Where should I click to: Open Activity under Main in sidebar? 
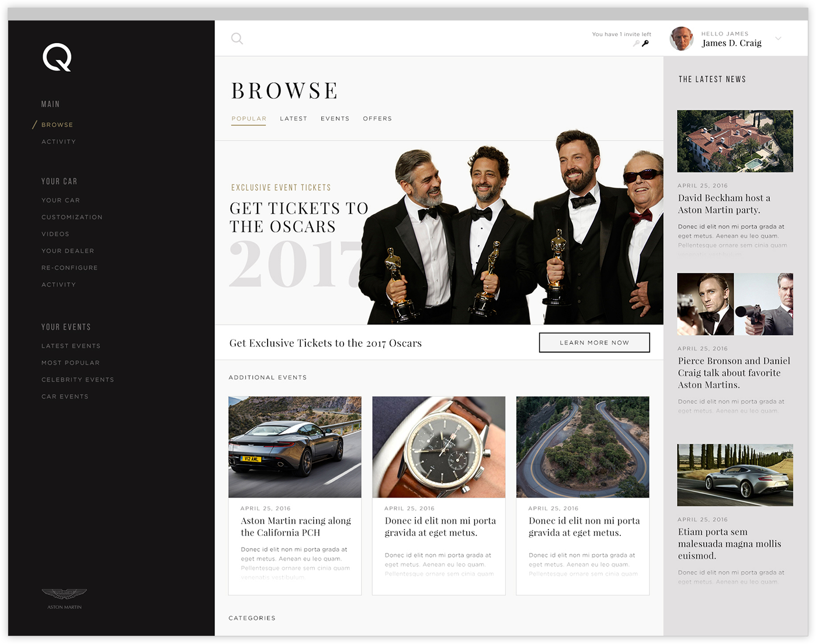58,142
